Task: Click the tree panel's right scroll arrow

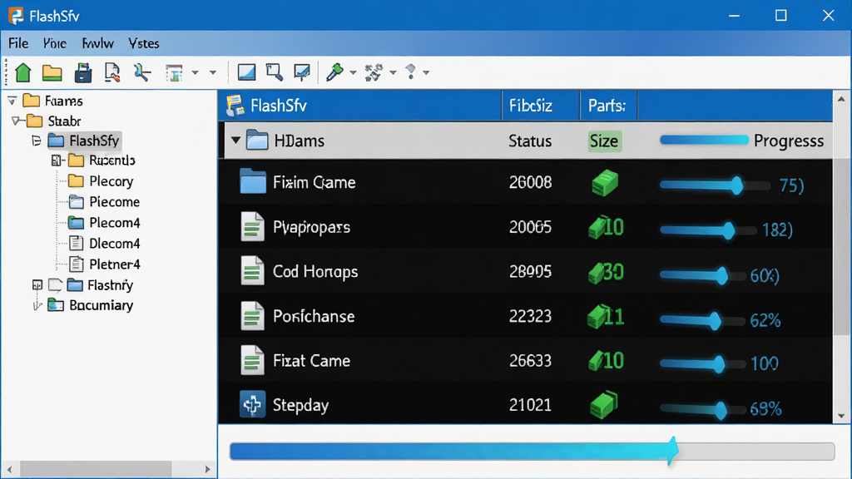Action: [207, 469]
